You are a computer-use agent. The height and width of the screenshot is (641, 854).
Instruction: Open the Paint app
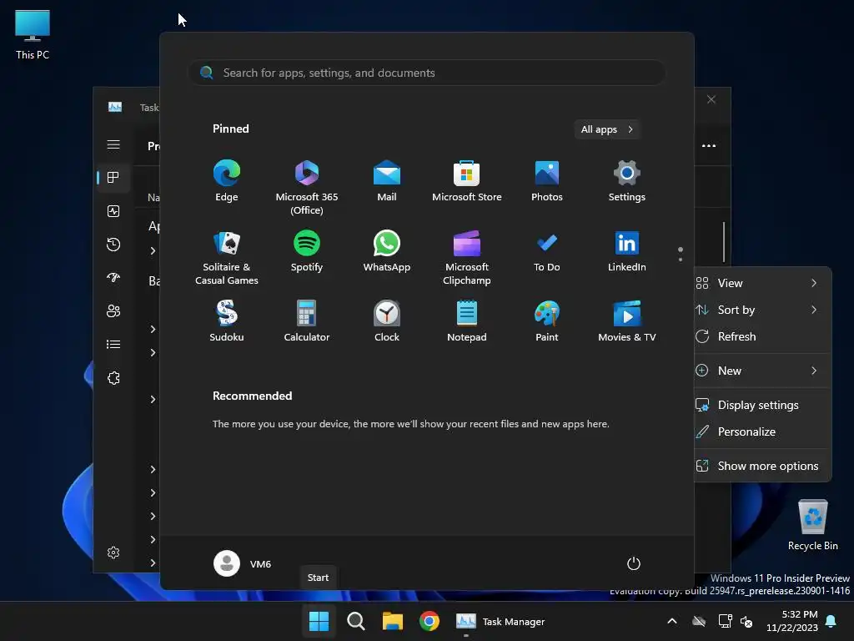coord(547,321)
